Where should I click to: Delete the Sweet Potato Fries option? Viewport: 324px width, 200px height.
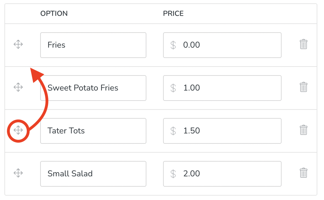[304, 87]
